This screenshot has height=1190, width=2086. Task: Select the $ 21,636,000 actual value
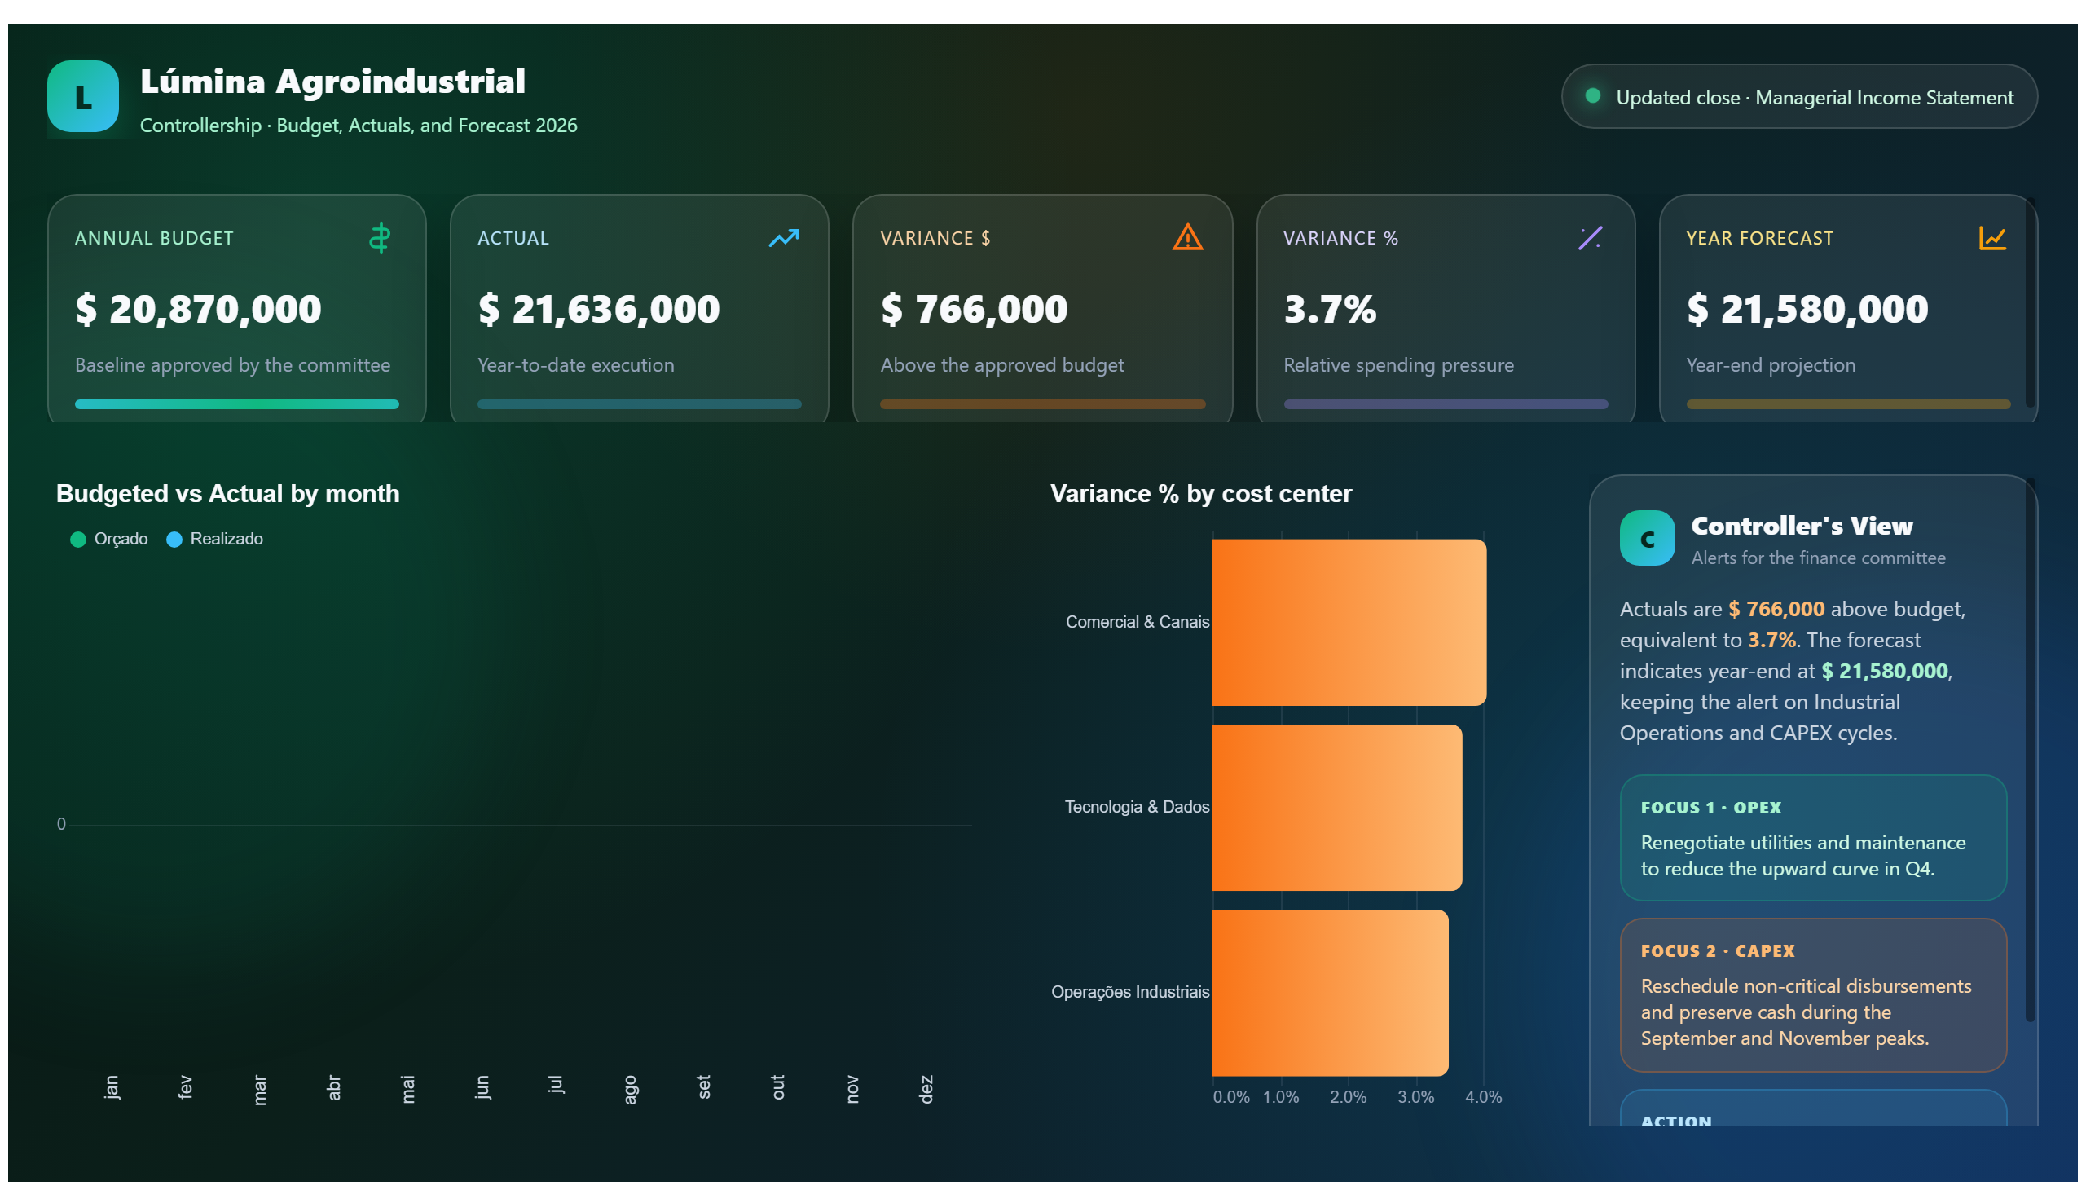point(599,309)
